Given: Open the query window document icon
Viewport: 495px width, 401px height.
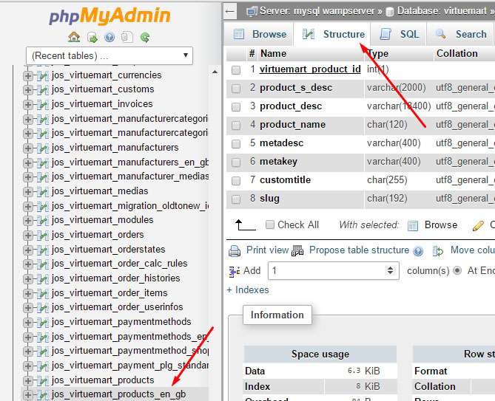Looking at the screenshot, I should [x=127, y=37].
